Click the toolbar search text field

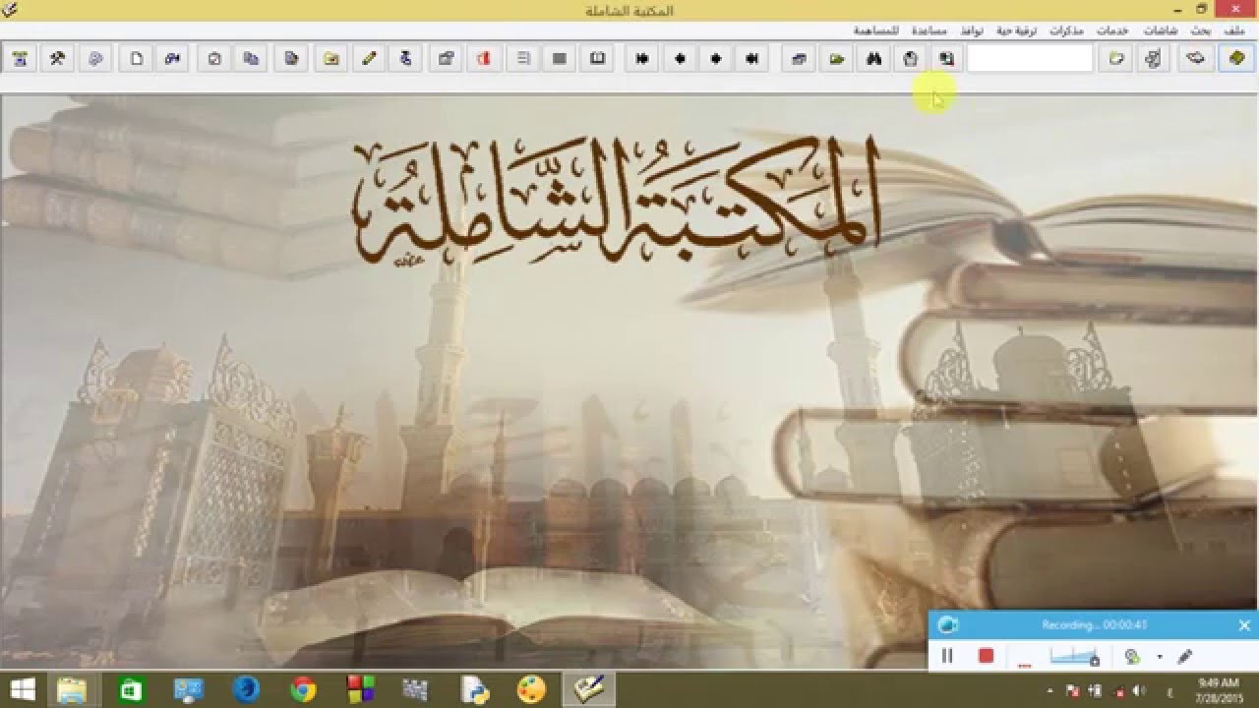point(1030,59)
